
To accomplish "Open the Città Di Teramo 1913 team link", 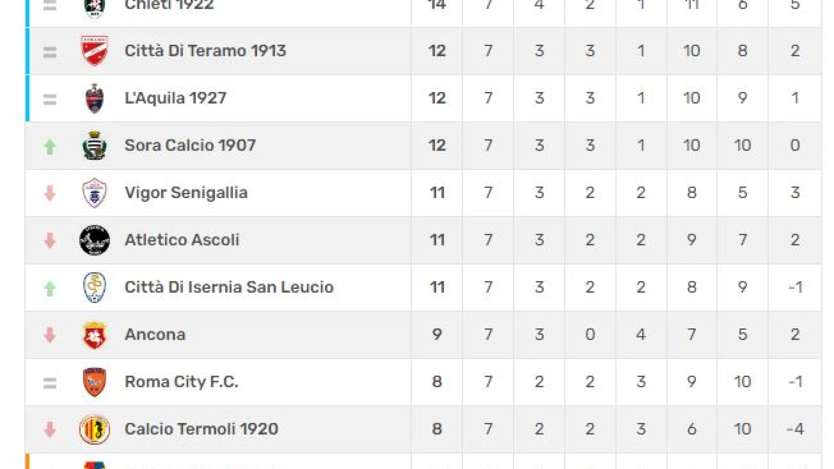I will point(205,51).
